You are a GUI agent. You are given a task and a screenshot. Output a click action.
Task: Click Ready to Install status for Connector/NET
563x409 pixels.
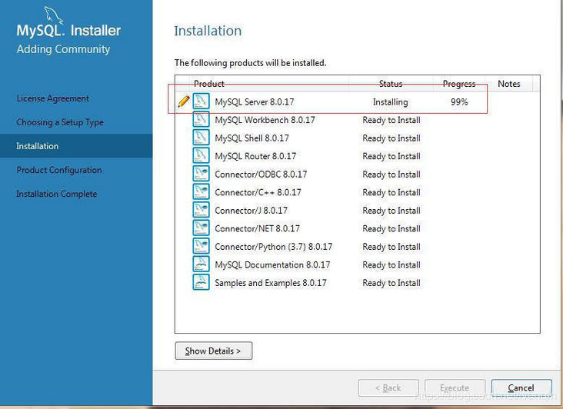[x=391, y=229]
